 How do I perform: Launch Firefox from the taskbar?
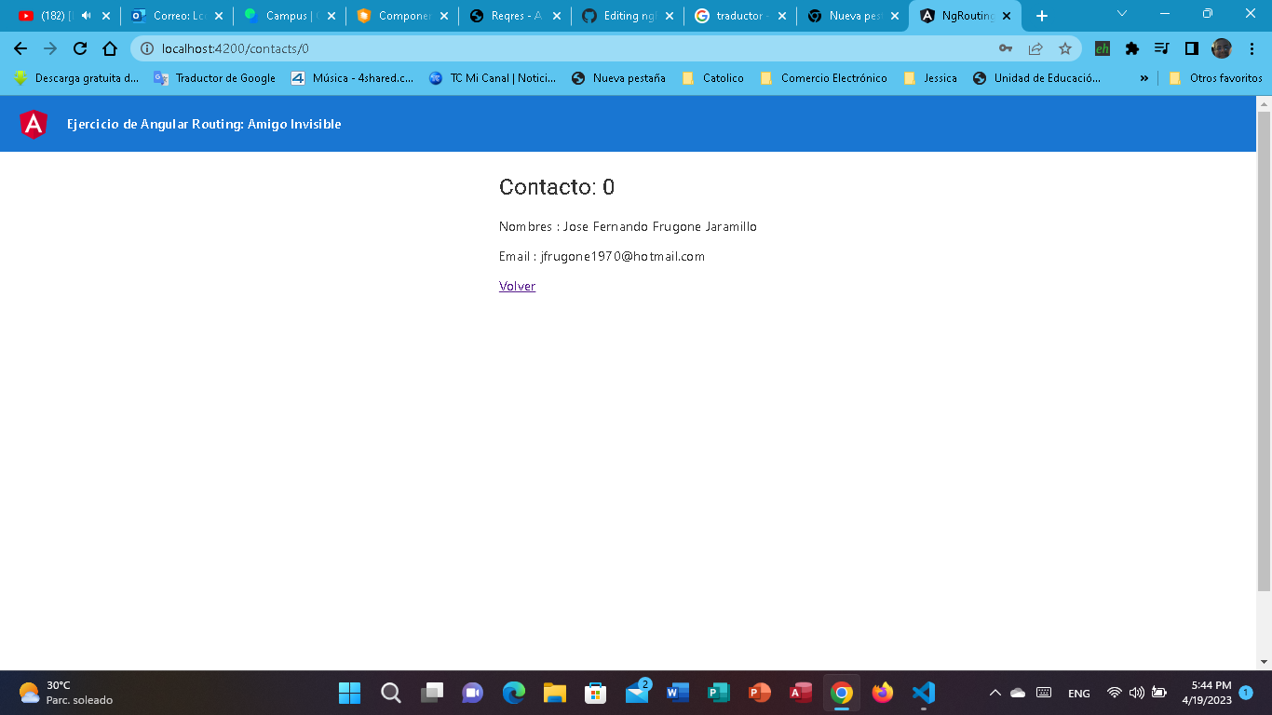[x=882, y=693]
